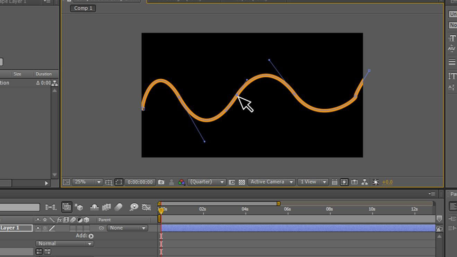The image size is (457, 257).
Task: Toggle the Transparency Grid checkerboard
Action: [x=242, y=182]
